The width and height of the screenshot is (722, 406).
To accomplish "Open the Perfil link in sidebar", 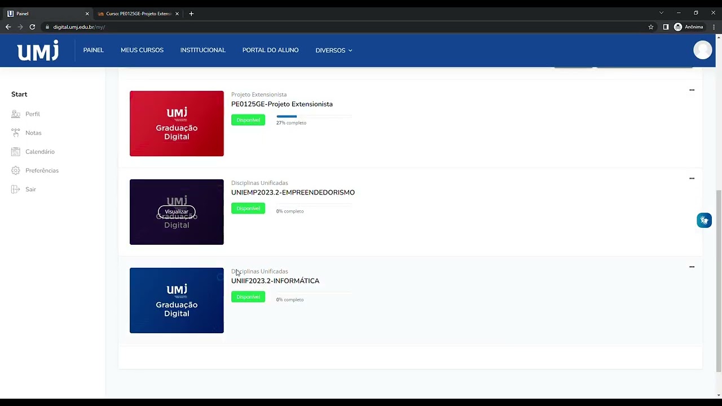I will click(x=33, y=114).
